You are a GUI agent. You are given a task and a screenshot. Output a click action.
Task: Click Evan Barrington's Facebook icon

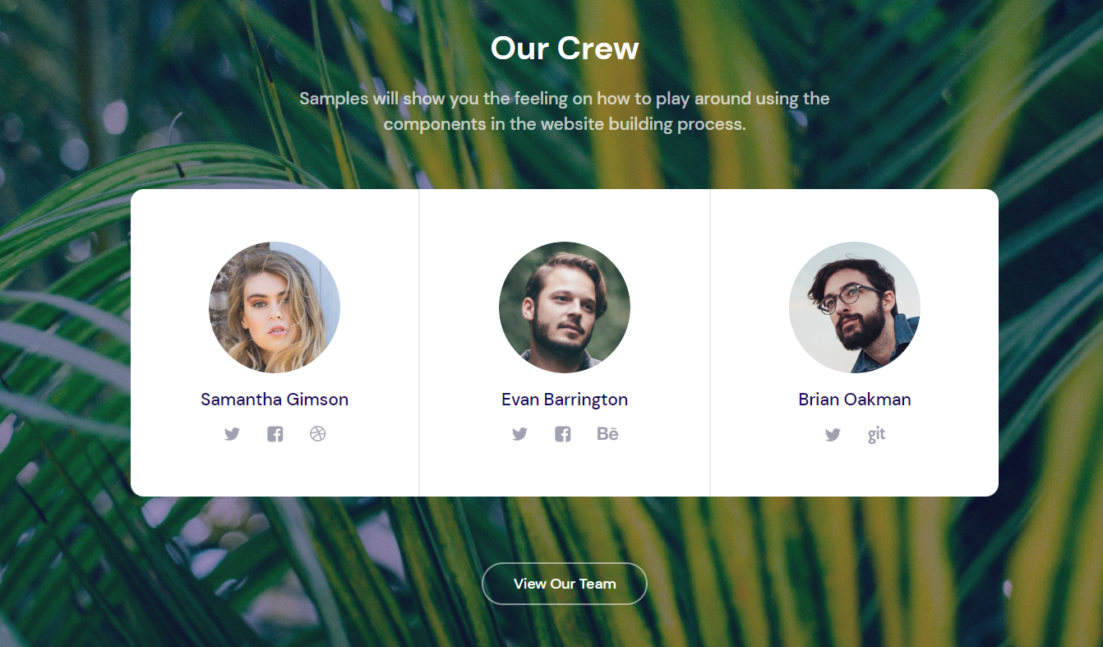point(562,434)
